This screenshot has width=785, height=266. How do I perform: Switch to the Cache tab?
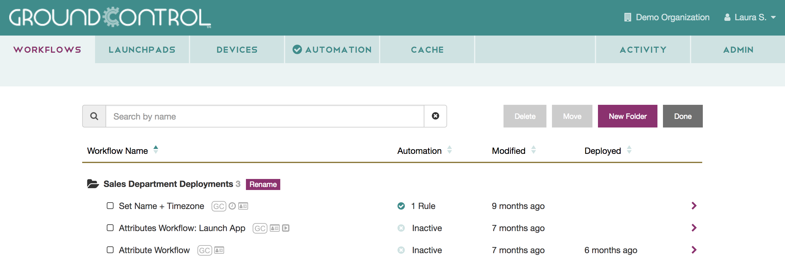pos(427,50)
